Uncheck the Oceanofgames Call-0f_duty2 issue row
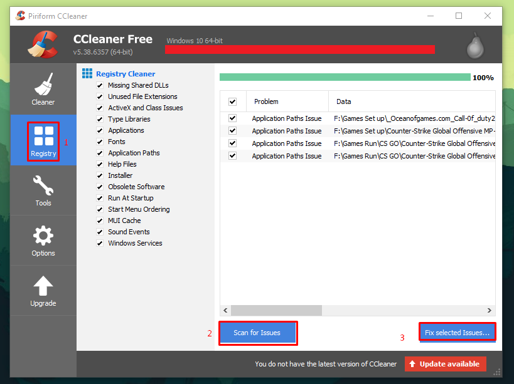The height and width of the screenshot is (384, 514). pyautogui.click(x=232, y=118)
